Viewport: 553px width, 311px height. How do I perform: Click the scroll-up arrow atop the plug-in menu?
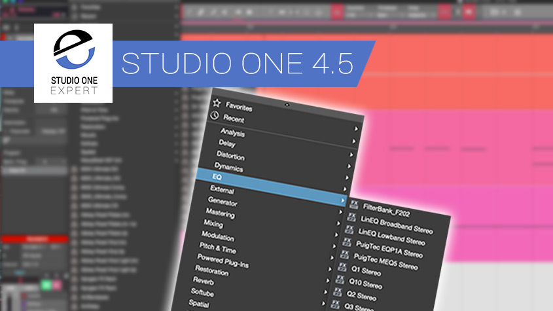tap(287, 105)
